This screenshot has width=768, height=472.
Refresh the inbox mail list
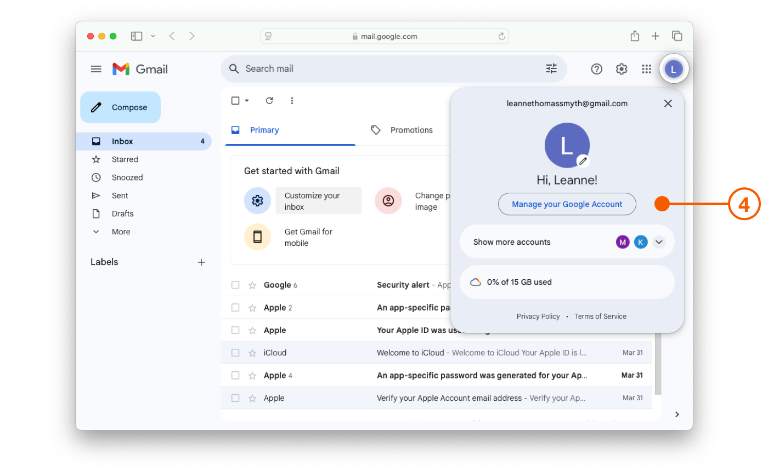pyautogui.click(x=269, y=101)
